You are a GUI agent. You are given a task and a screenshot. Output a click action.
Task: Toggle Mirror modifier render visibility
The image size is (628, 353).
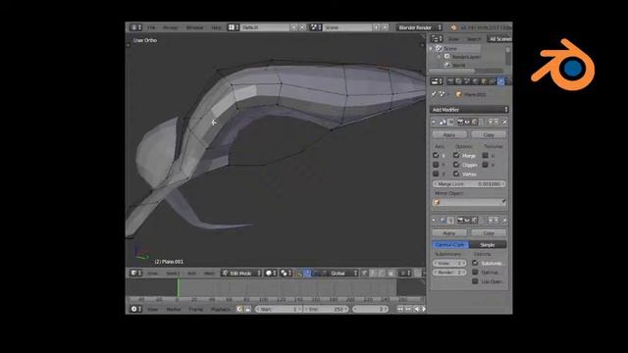(x=460, y=122)
